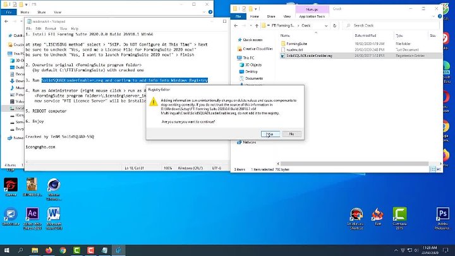The height and width of the screenshot is (256, 455).
Task: Click horizontal scrollbar in Crack file list
Action: point(354,164)
